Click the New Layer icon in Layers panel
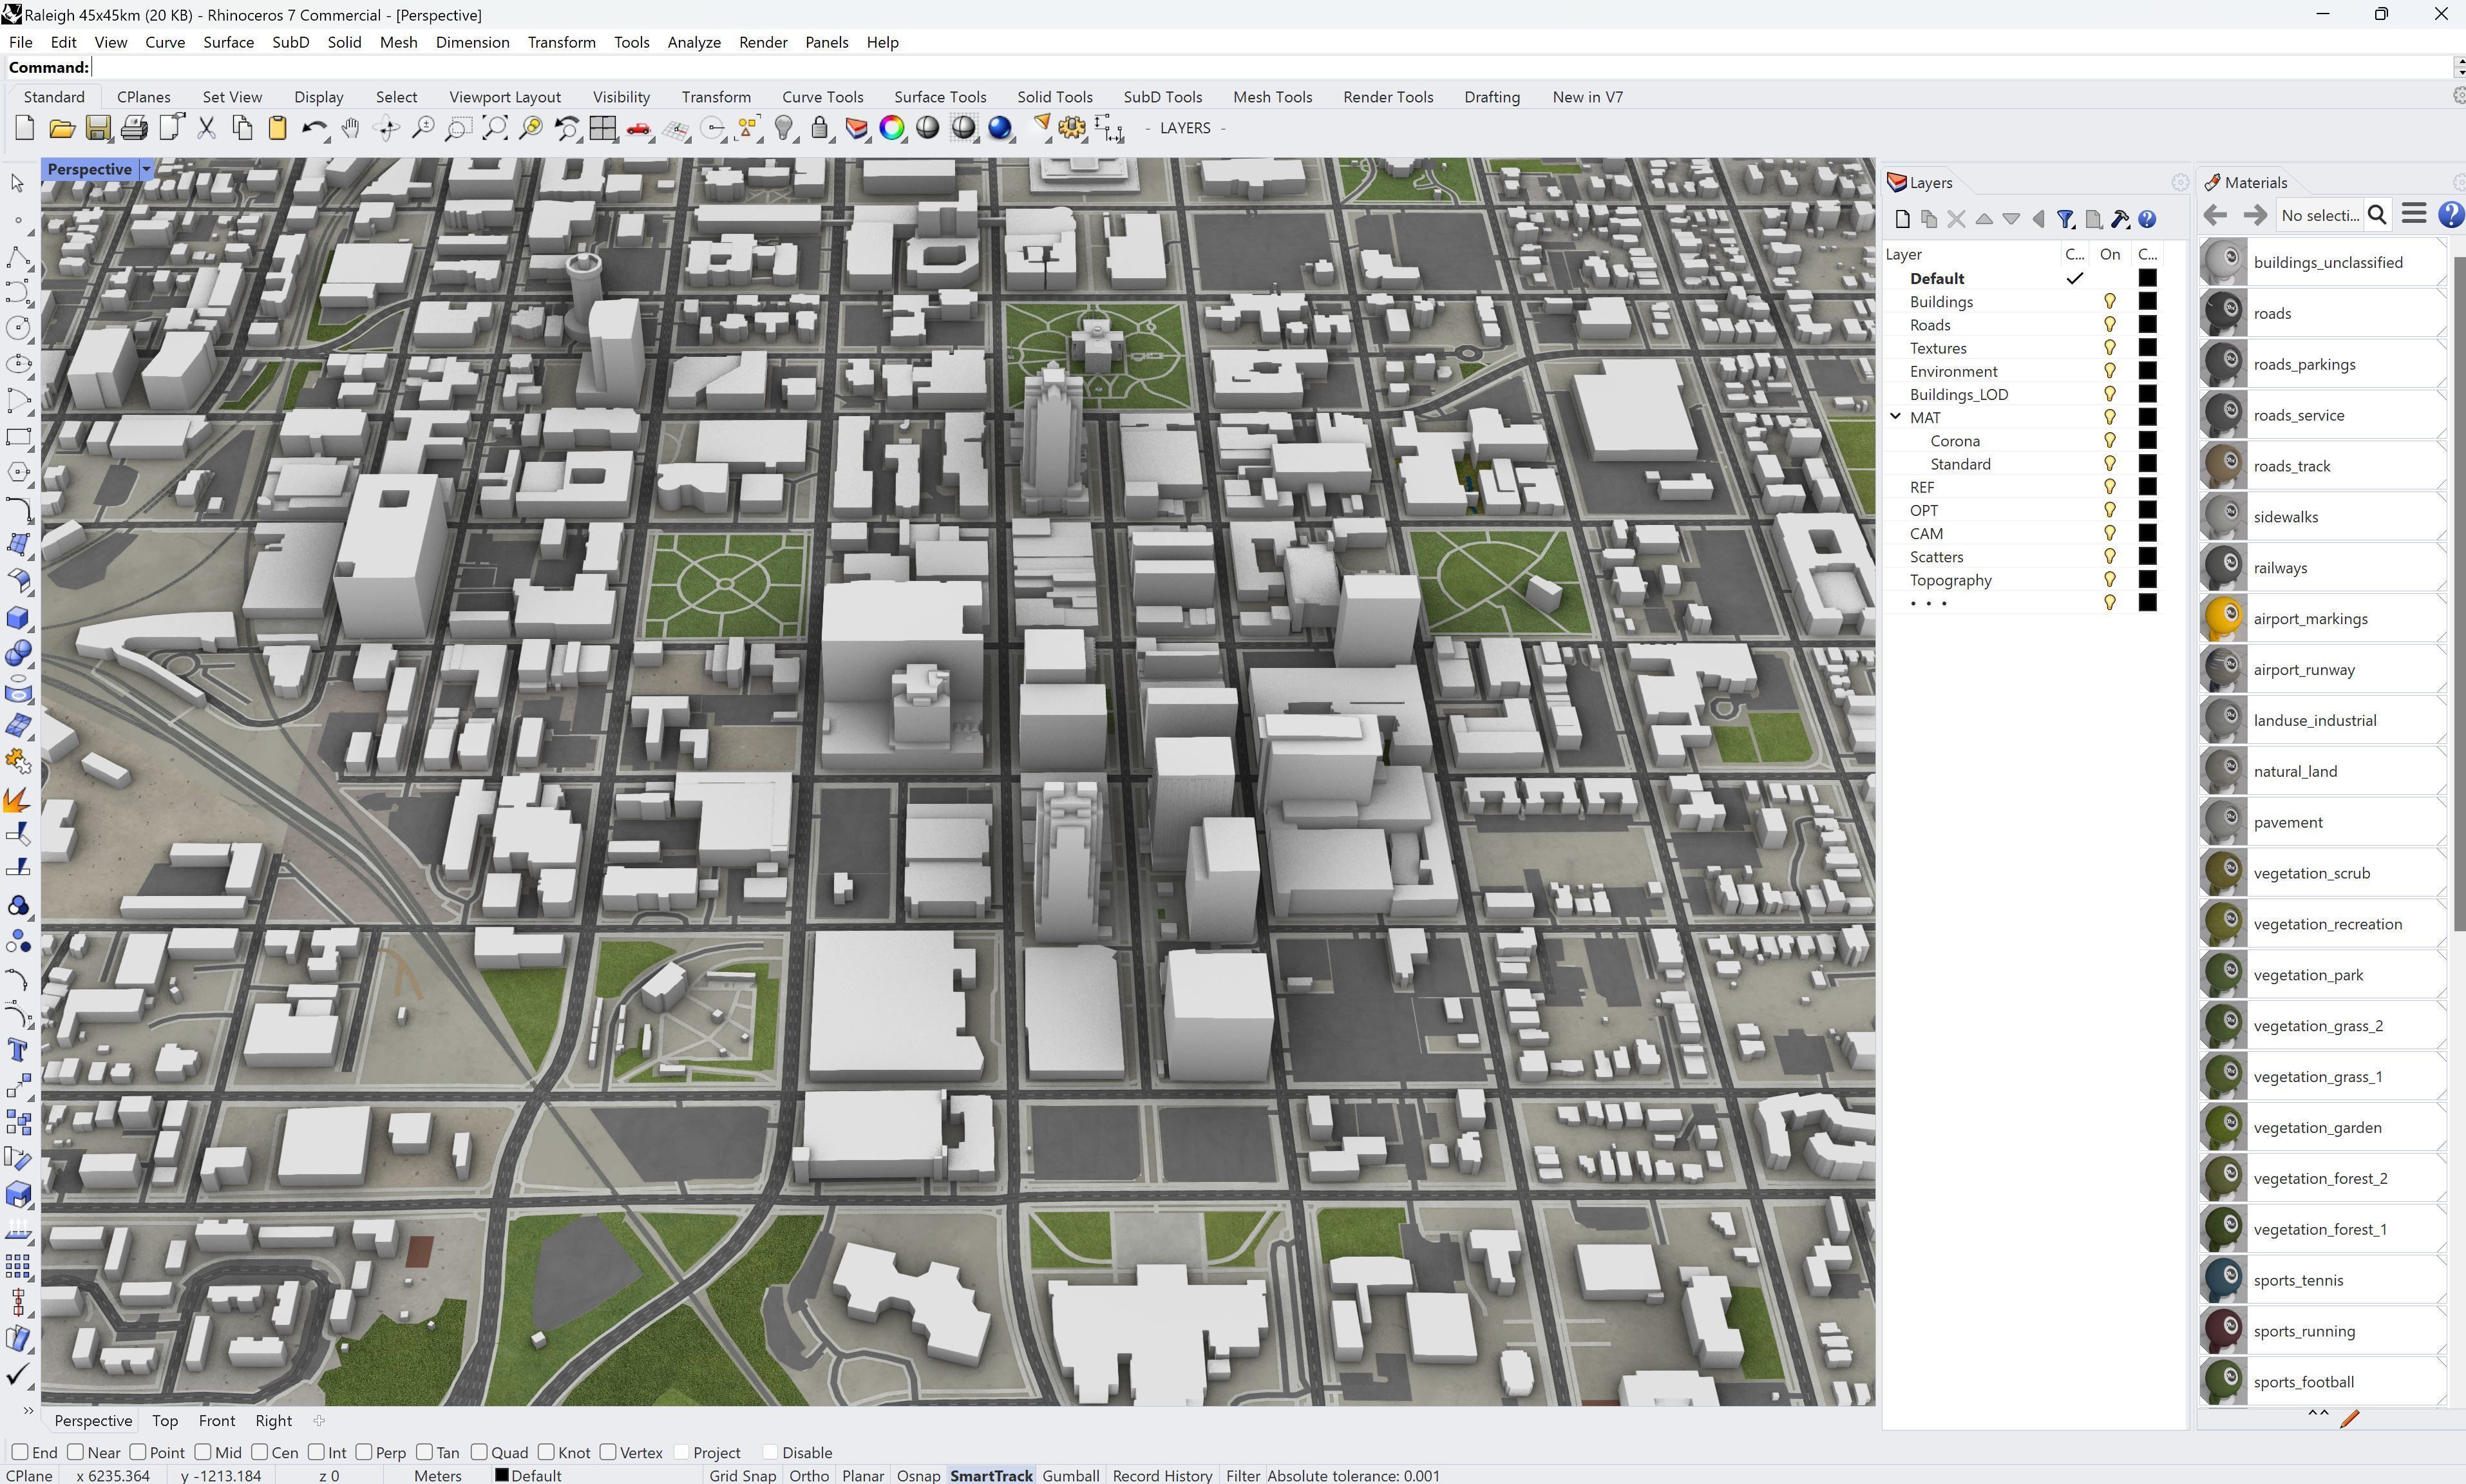 (1901, 219)
